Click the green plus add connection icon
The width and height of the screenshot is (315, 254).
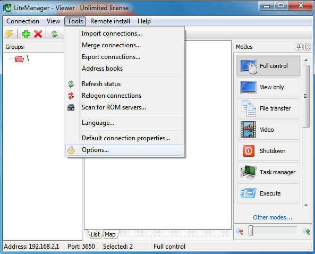point(26,34)
